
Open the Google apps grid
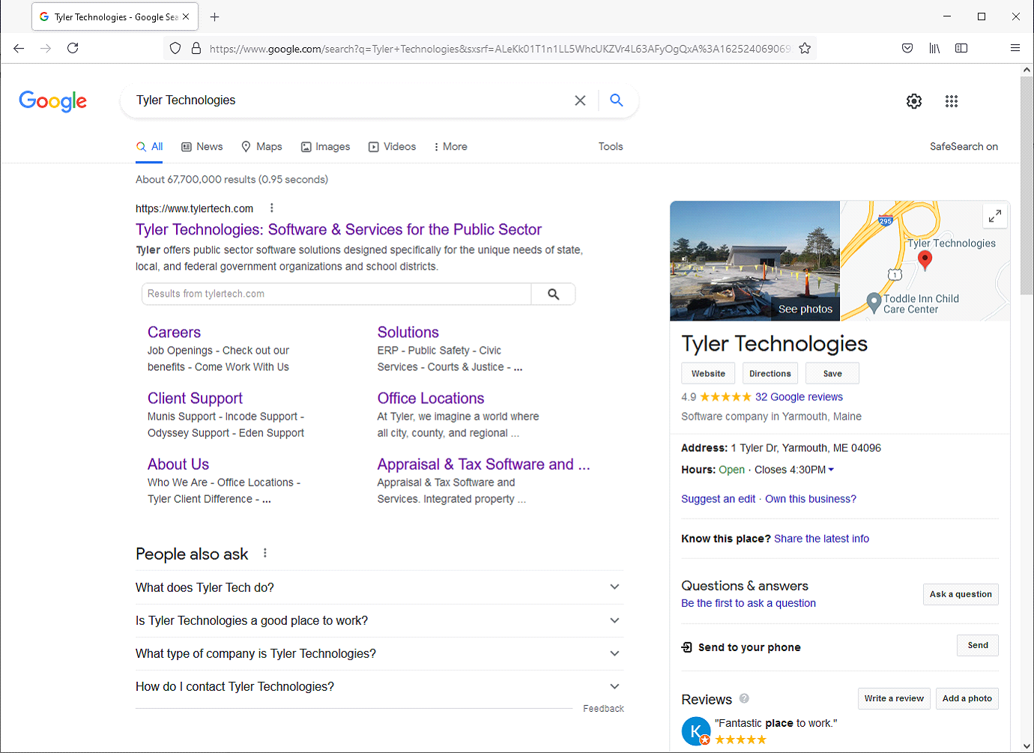click(952, 101)
